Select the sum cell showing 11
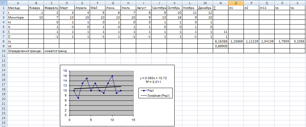 (220, 32)
